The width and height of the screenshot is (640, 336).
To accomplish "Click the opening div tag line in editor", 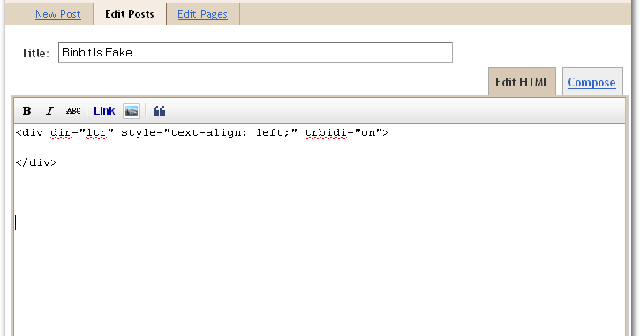I will click(x=202, y=132).
